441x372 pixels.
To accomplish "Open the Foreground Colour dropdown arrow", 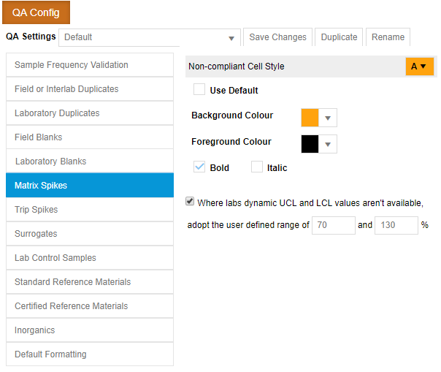I will pos(328,144).
